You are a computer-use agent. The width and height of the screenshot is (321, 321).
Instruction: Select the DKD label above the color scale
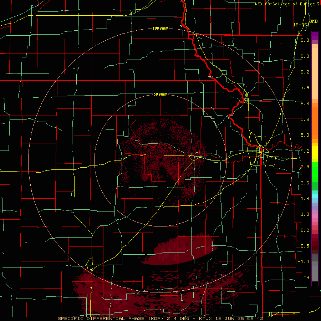pos(314,21)
